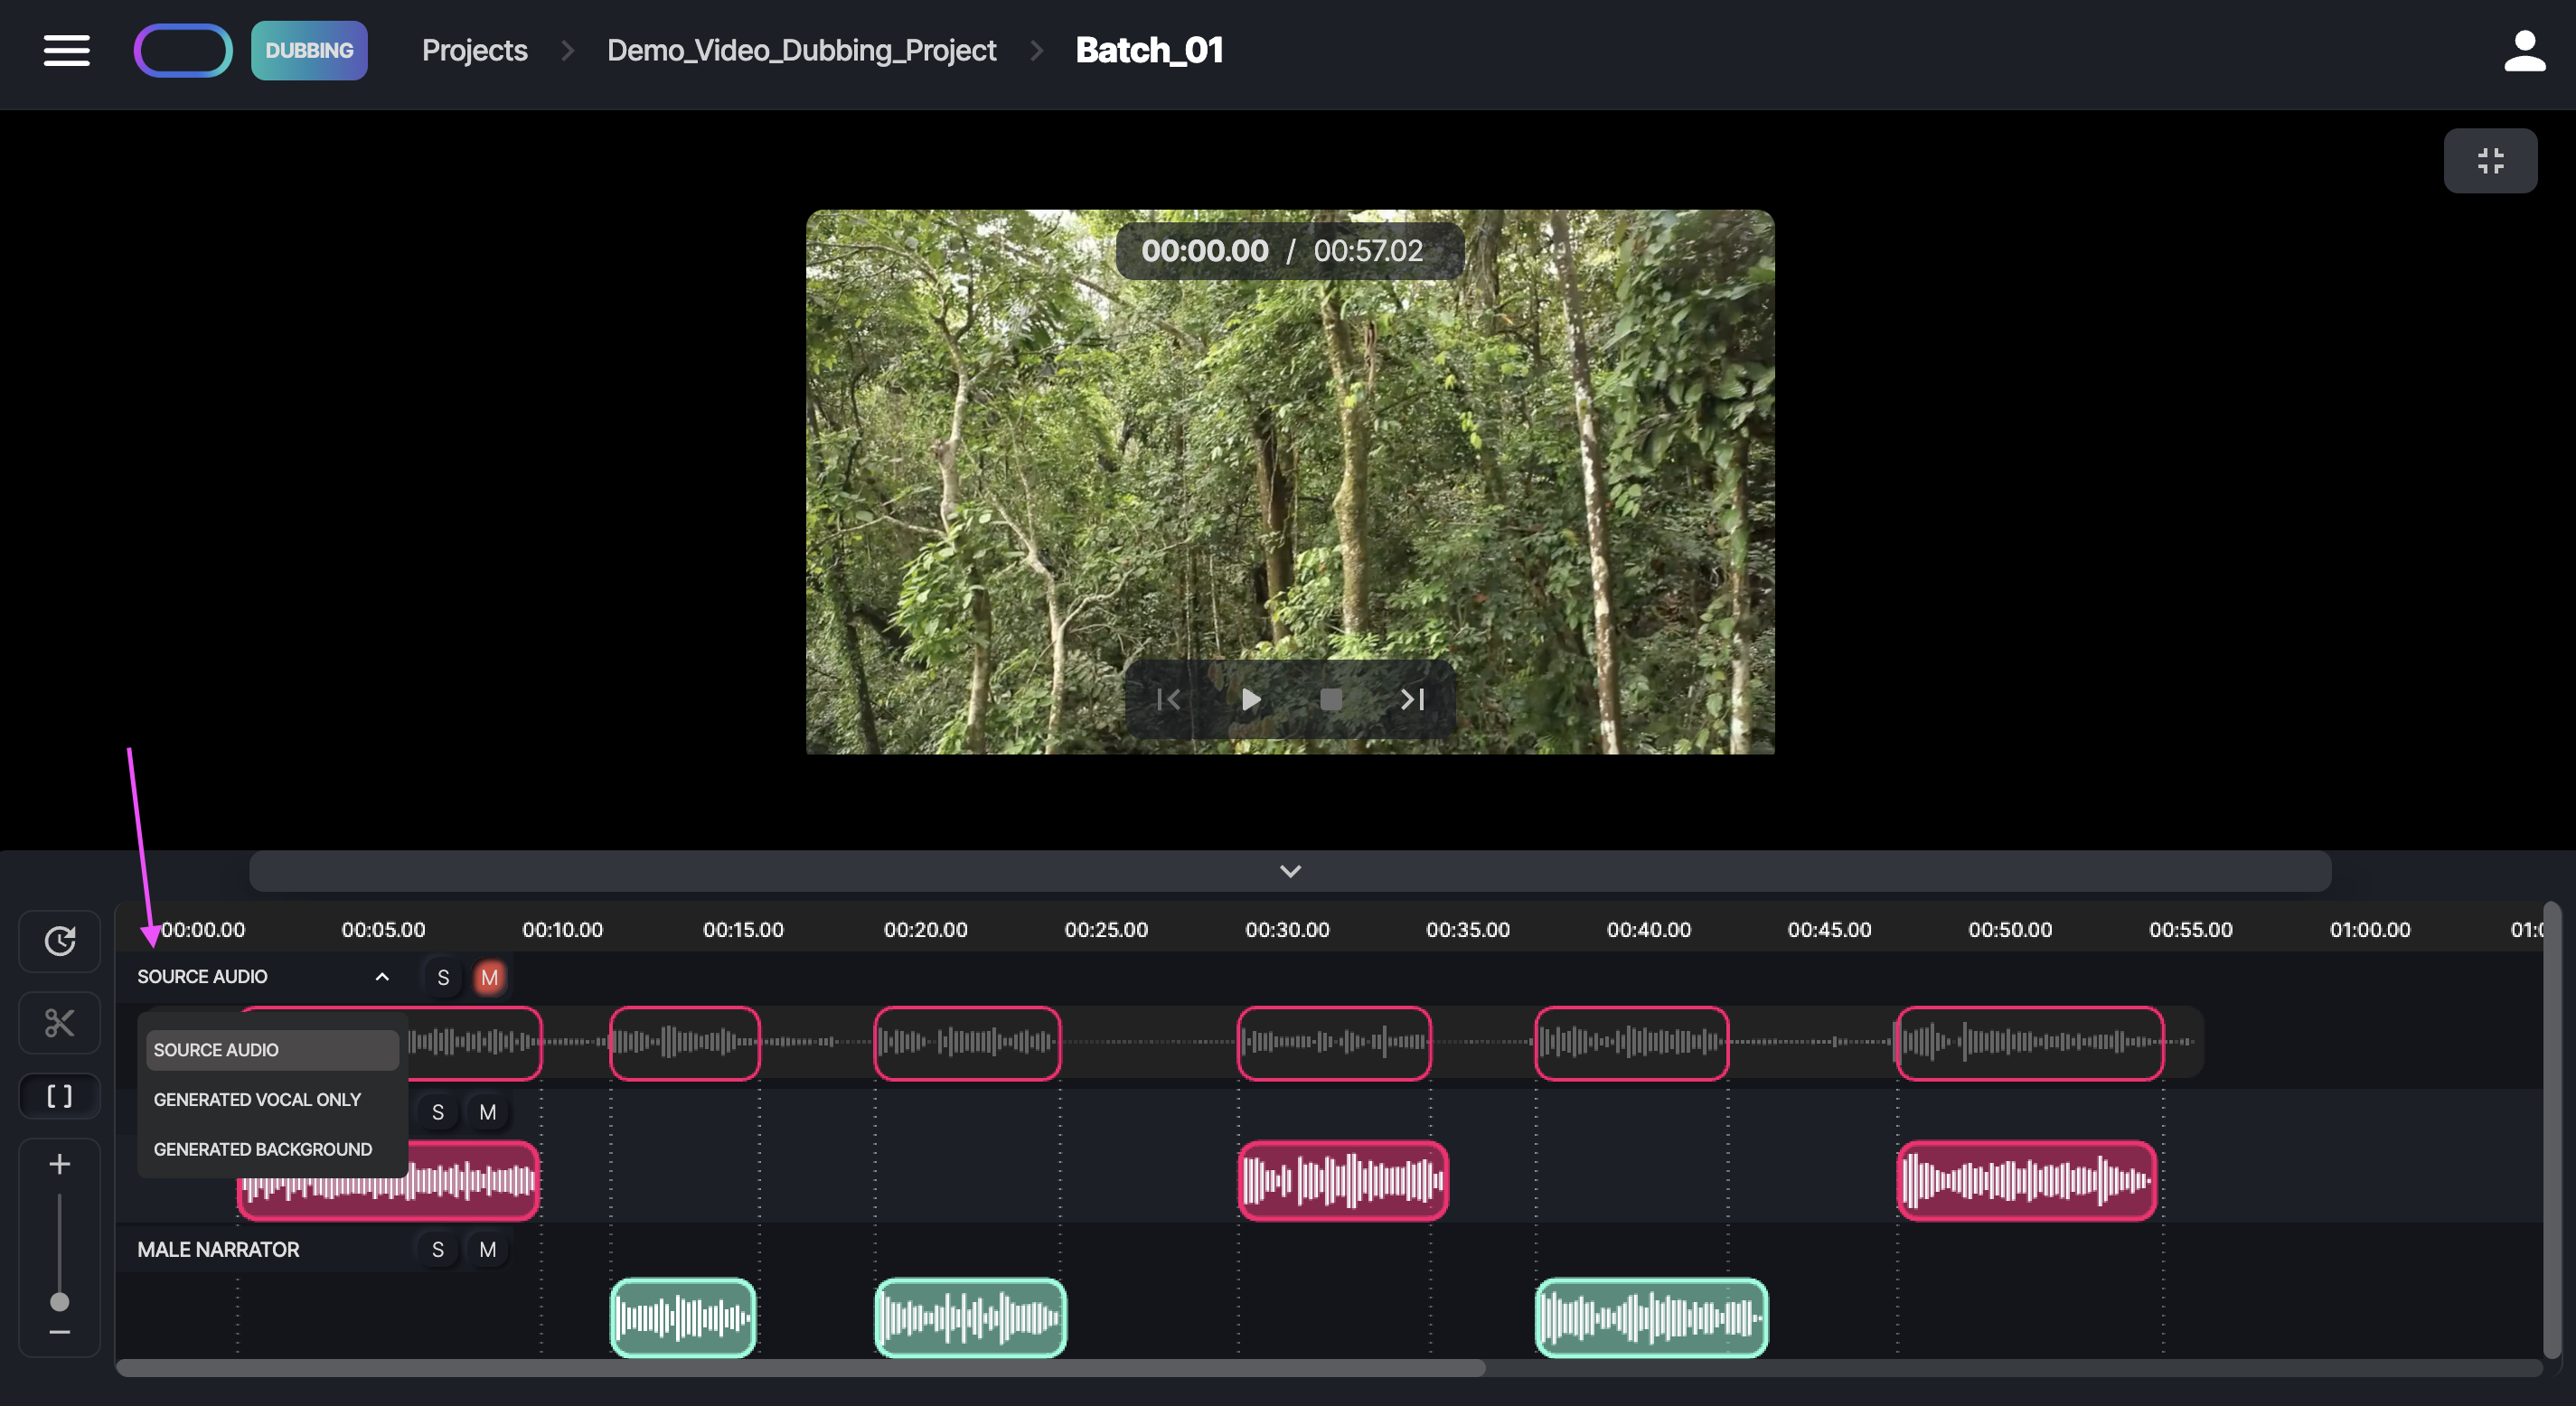
Task: Click the loop/refresh icon in the left toolbar
Action: coord(59,941)
